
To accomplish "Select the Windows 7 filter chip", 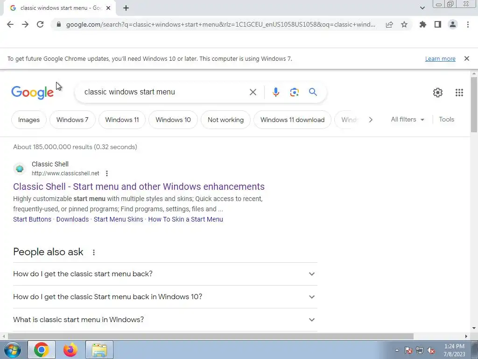I will (72, 120).
